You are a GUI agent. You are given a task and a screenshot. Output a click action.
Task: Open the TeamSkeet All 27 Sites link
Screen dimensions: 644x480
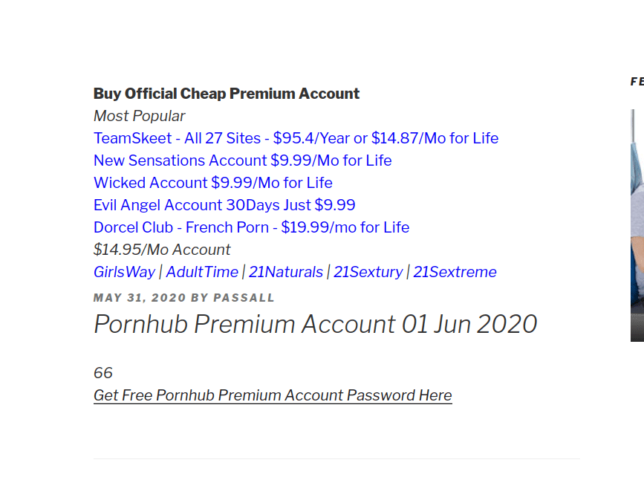click(296, 138)
